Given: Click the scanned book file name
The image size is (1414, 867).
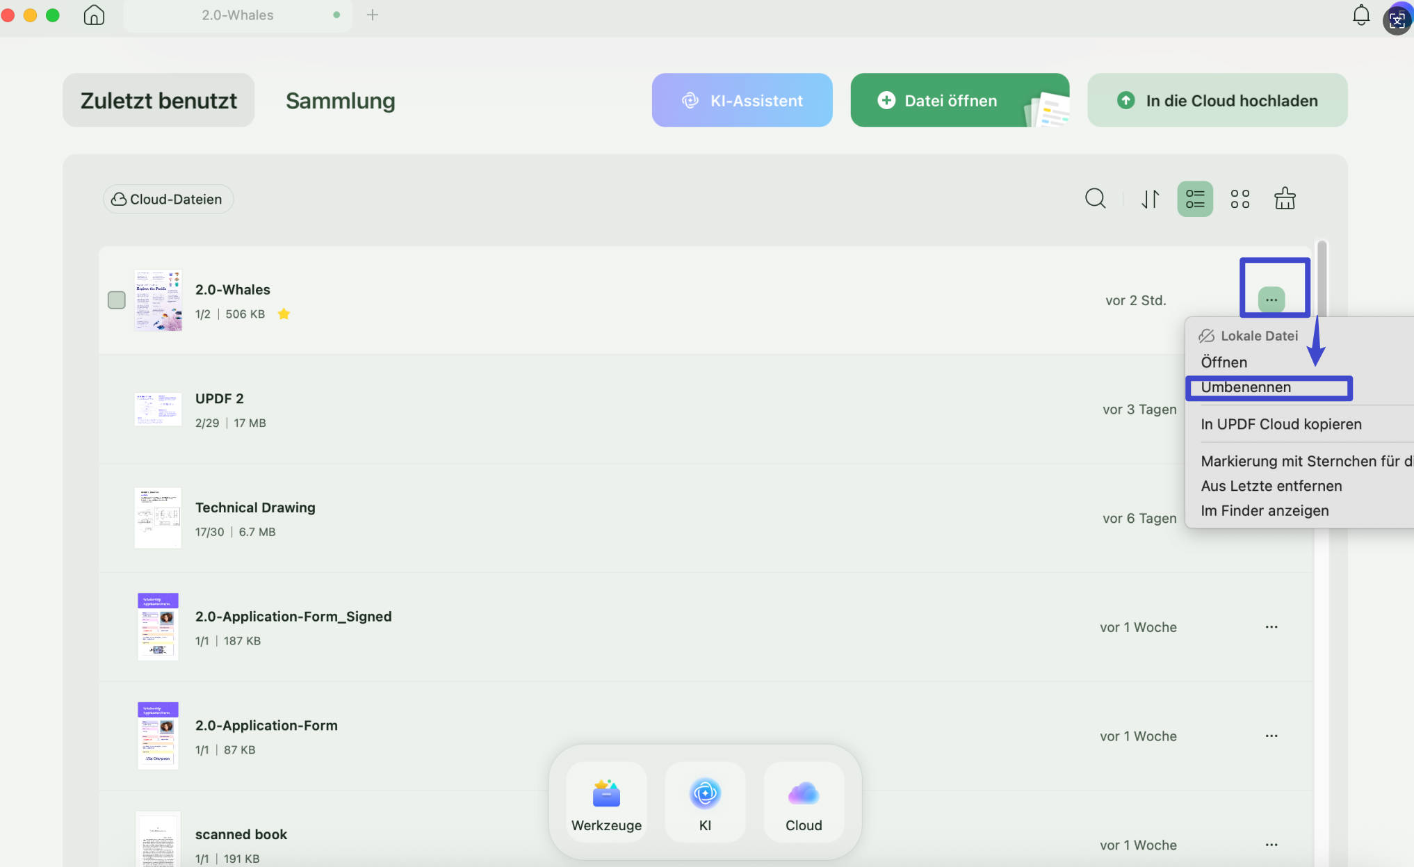Looking at the screenshot, I should pyautogui.click(x=241, y=835).
